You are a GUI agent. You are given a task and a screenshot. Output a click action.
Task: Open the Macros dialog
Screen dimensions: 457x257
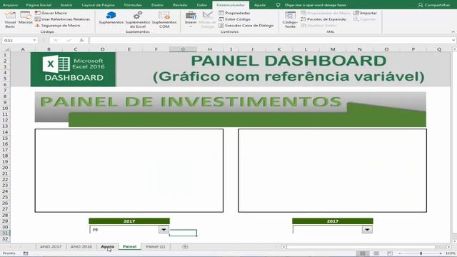coord(26,18)
